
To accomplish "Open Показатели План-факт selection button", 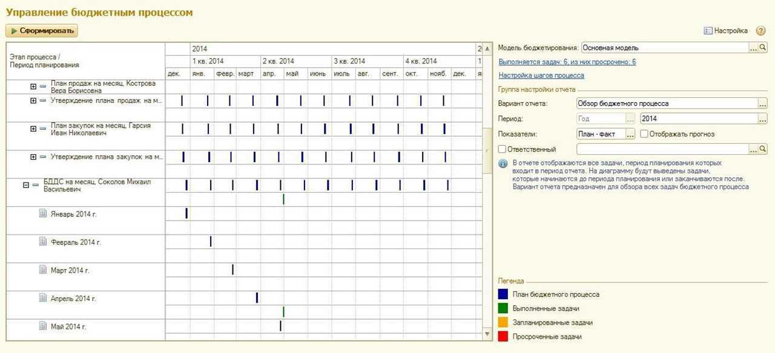I will click(x=630, y=134).
